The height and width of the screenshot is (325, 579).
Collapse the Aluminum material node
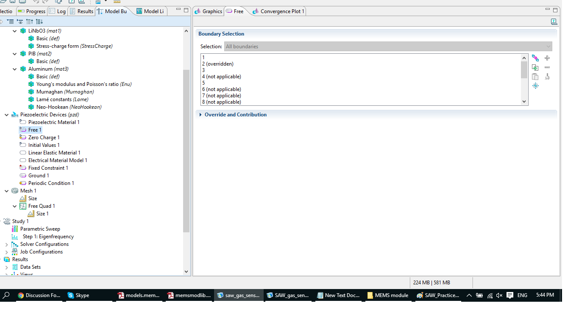click(15, 69)
